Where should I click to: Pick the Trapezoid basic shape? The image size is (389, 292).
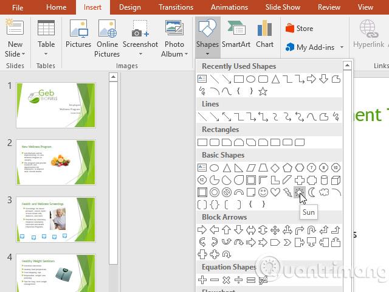(x=263, y=168)
